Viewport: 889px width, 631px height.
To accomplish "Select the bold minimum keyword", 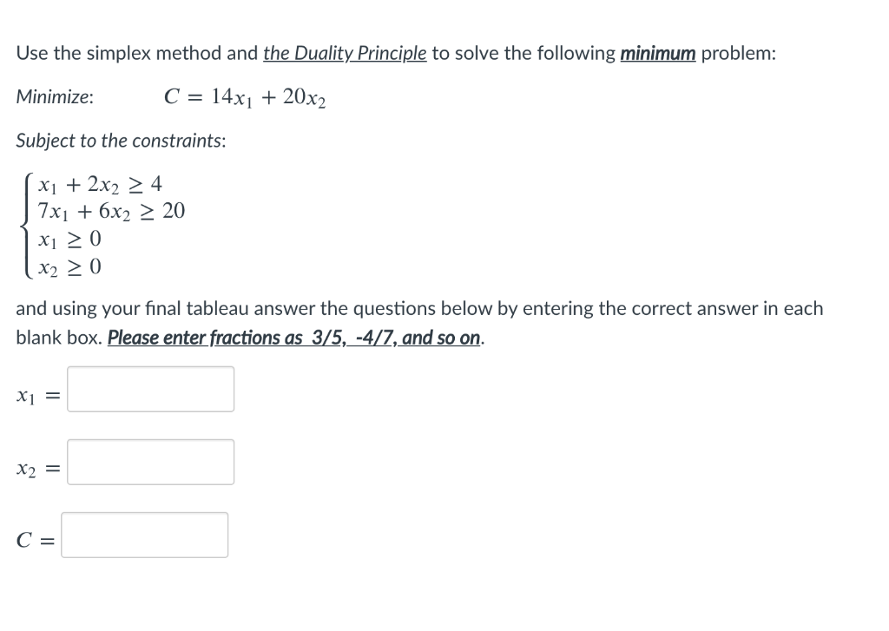I will [x=657, y=53].
